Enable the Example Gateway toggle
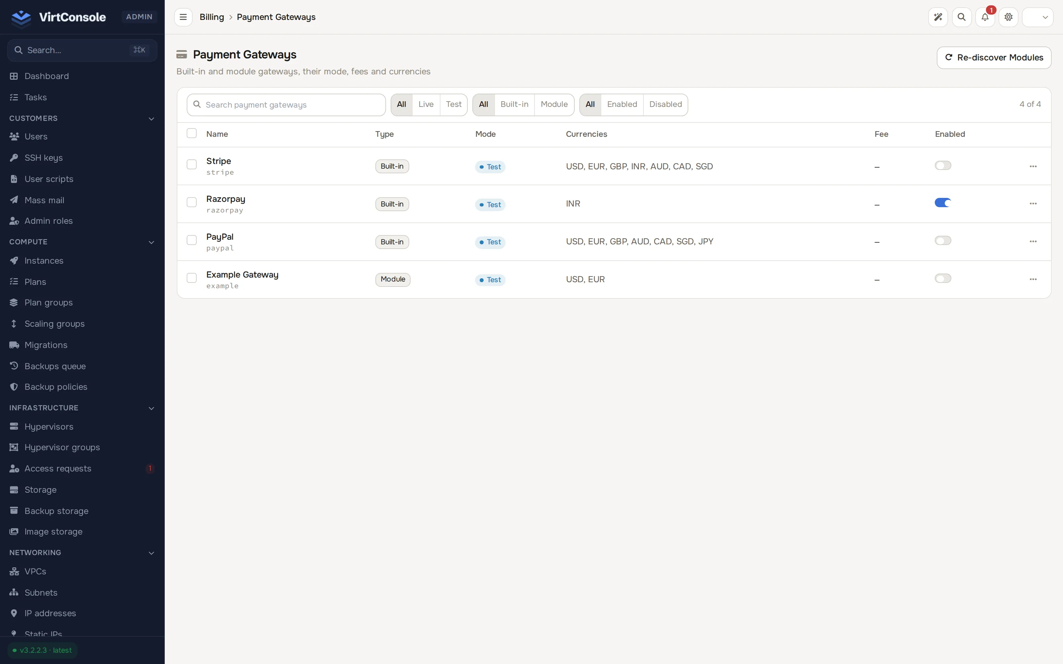 click(x=943, y=279)
